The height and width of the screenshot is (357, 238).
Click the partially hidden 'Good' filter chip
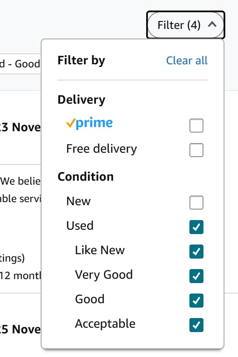coord(20,64)
